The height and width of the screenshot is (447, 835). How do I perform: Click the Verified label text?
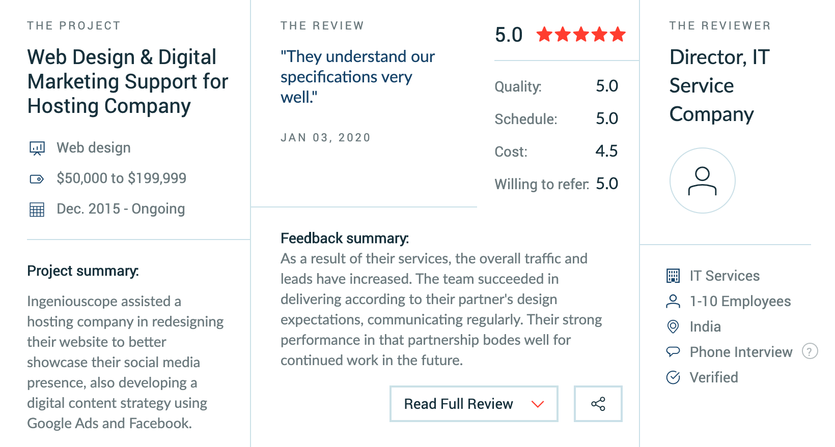pyautogui.click(x=714, y=377)
